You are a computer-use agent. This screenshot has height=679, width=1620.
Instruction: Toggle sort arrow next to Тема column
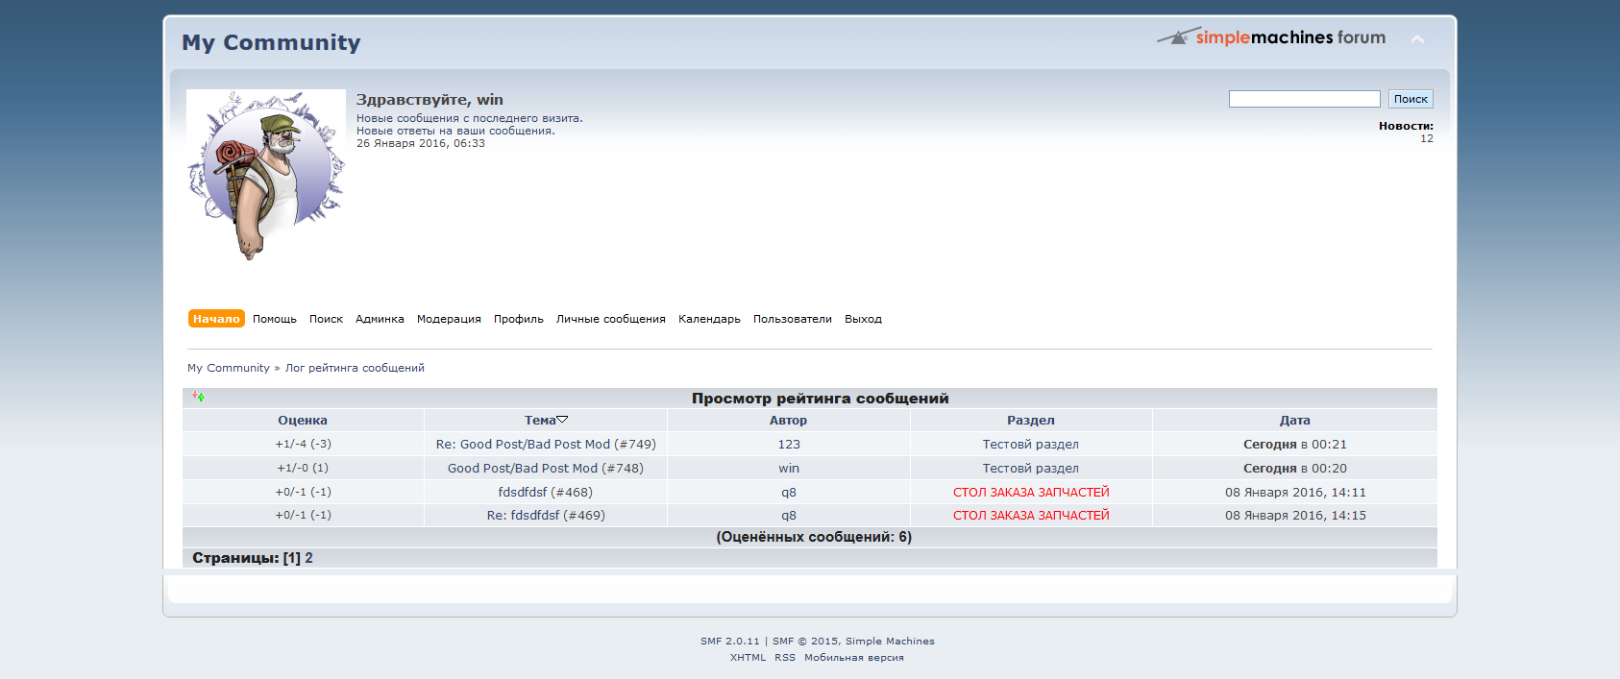coord(563,420)
